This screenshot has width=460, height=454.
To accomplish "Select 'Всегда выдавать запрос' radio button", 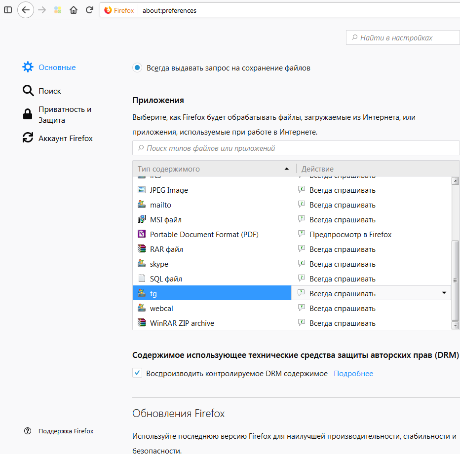I will coord(137,68).
